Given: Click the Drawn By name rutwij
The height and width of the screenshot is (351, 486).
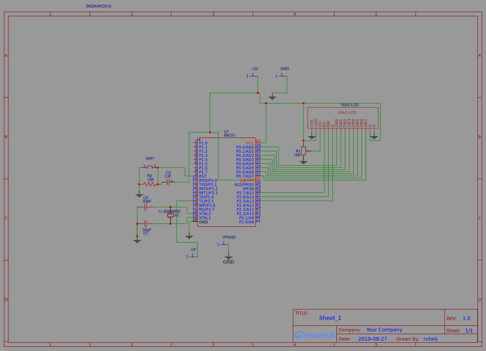Looking at the screenshot, I should coord(430,339).
